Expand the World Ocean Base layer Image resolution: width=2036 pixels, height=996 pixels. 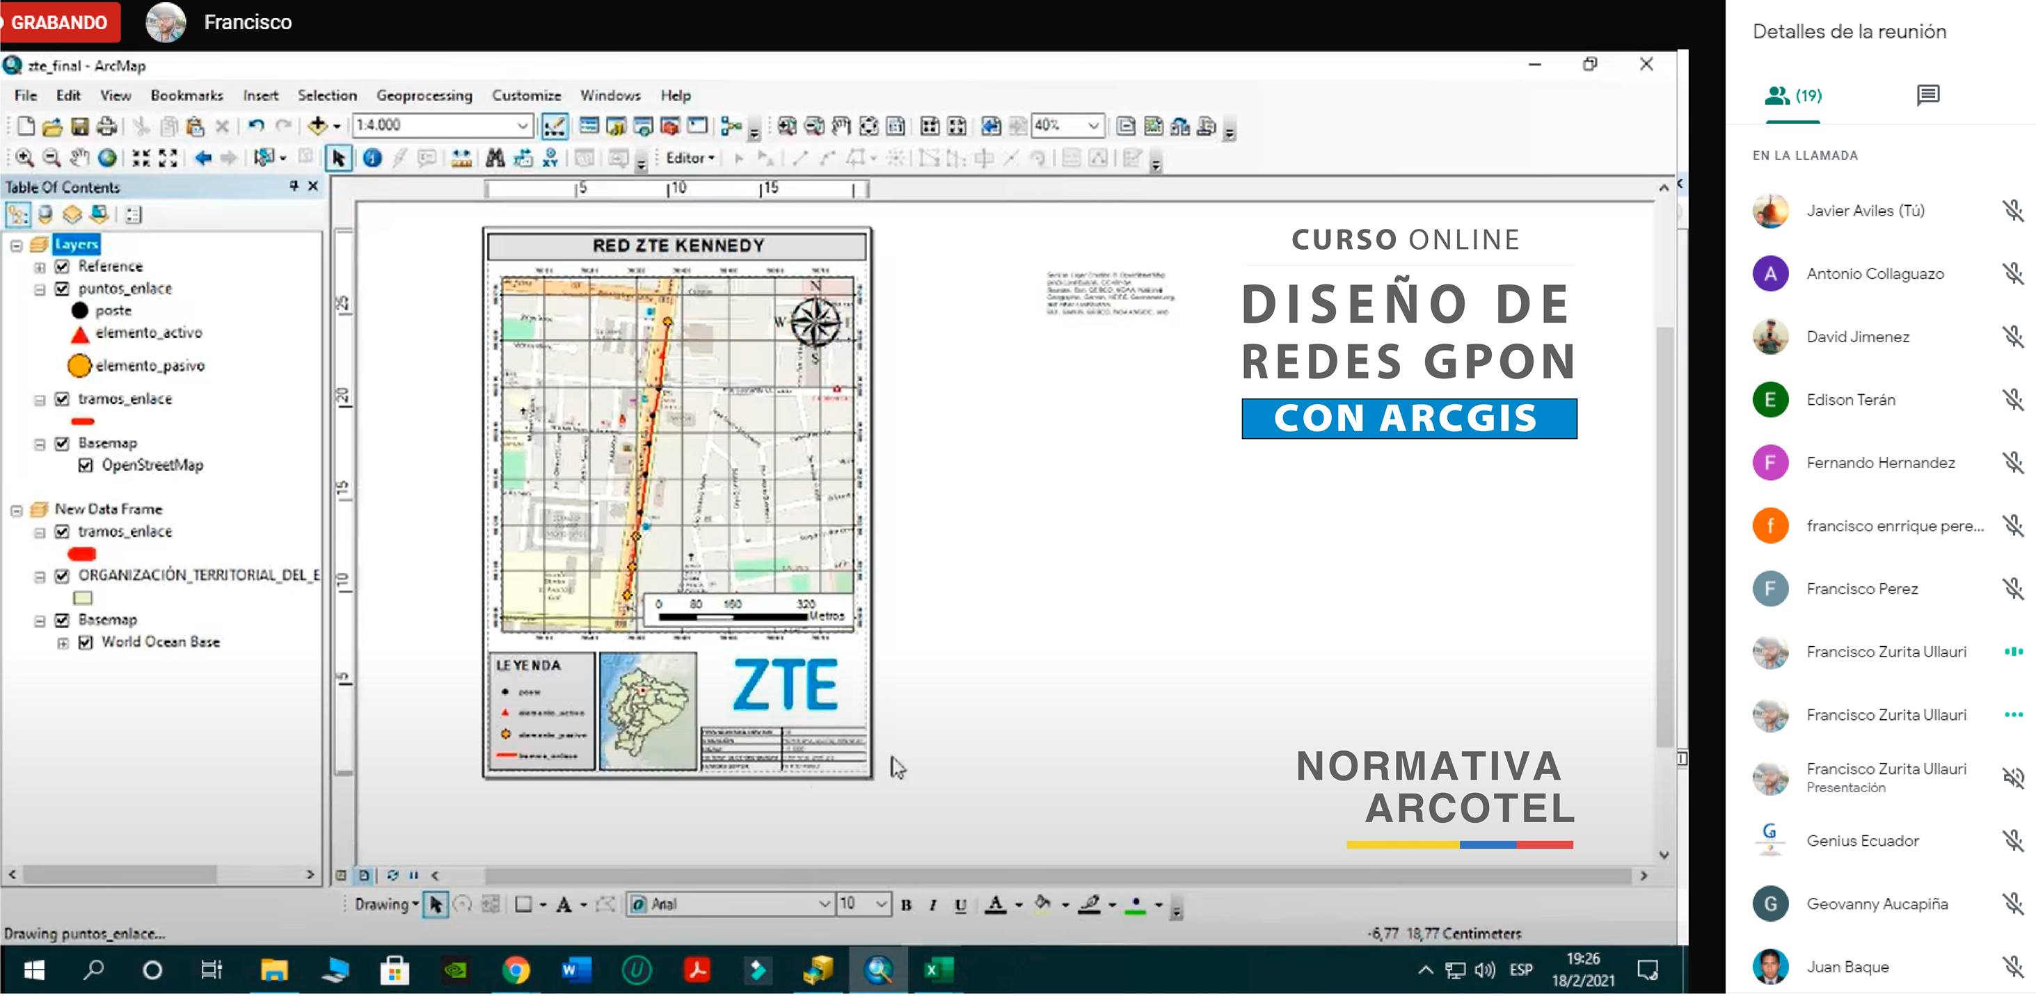63,643
